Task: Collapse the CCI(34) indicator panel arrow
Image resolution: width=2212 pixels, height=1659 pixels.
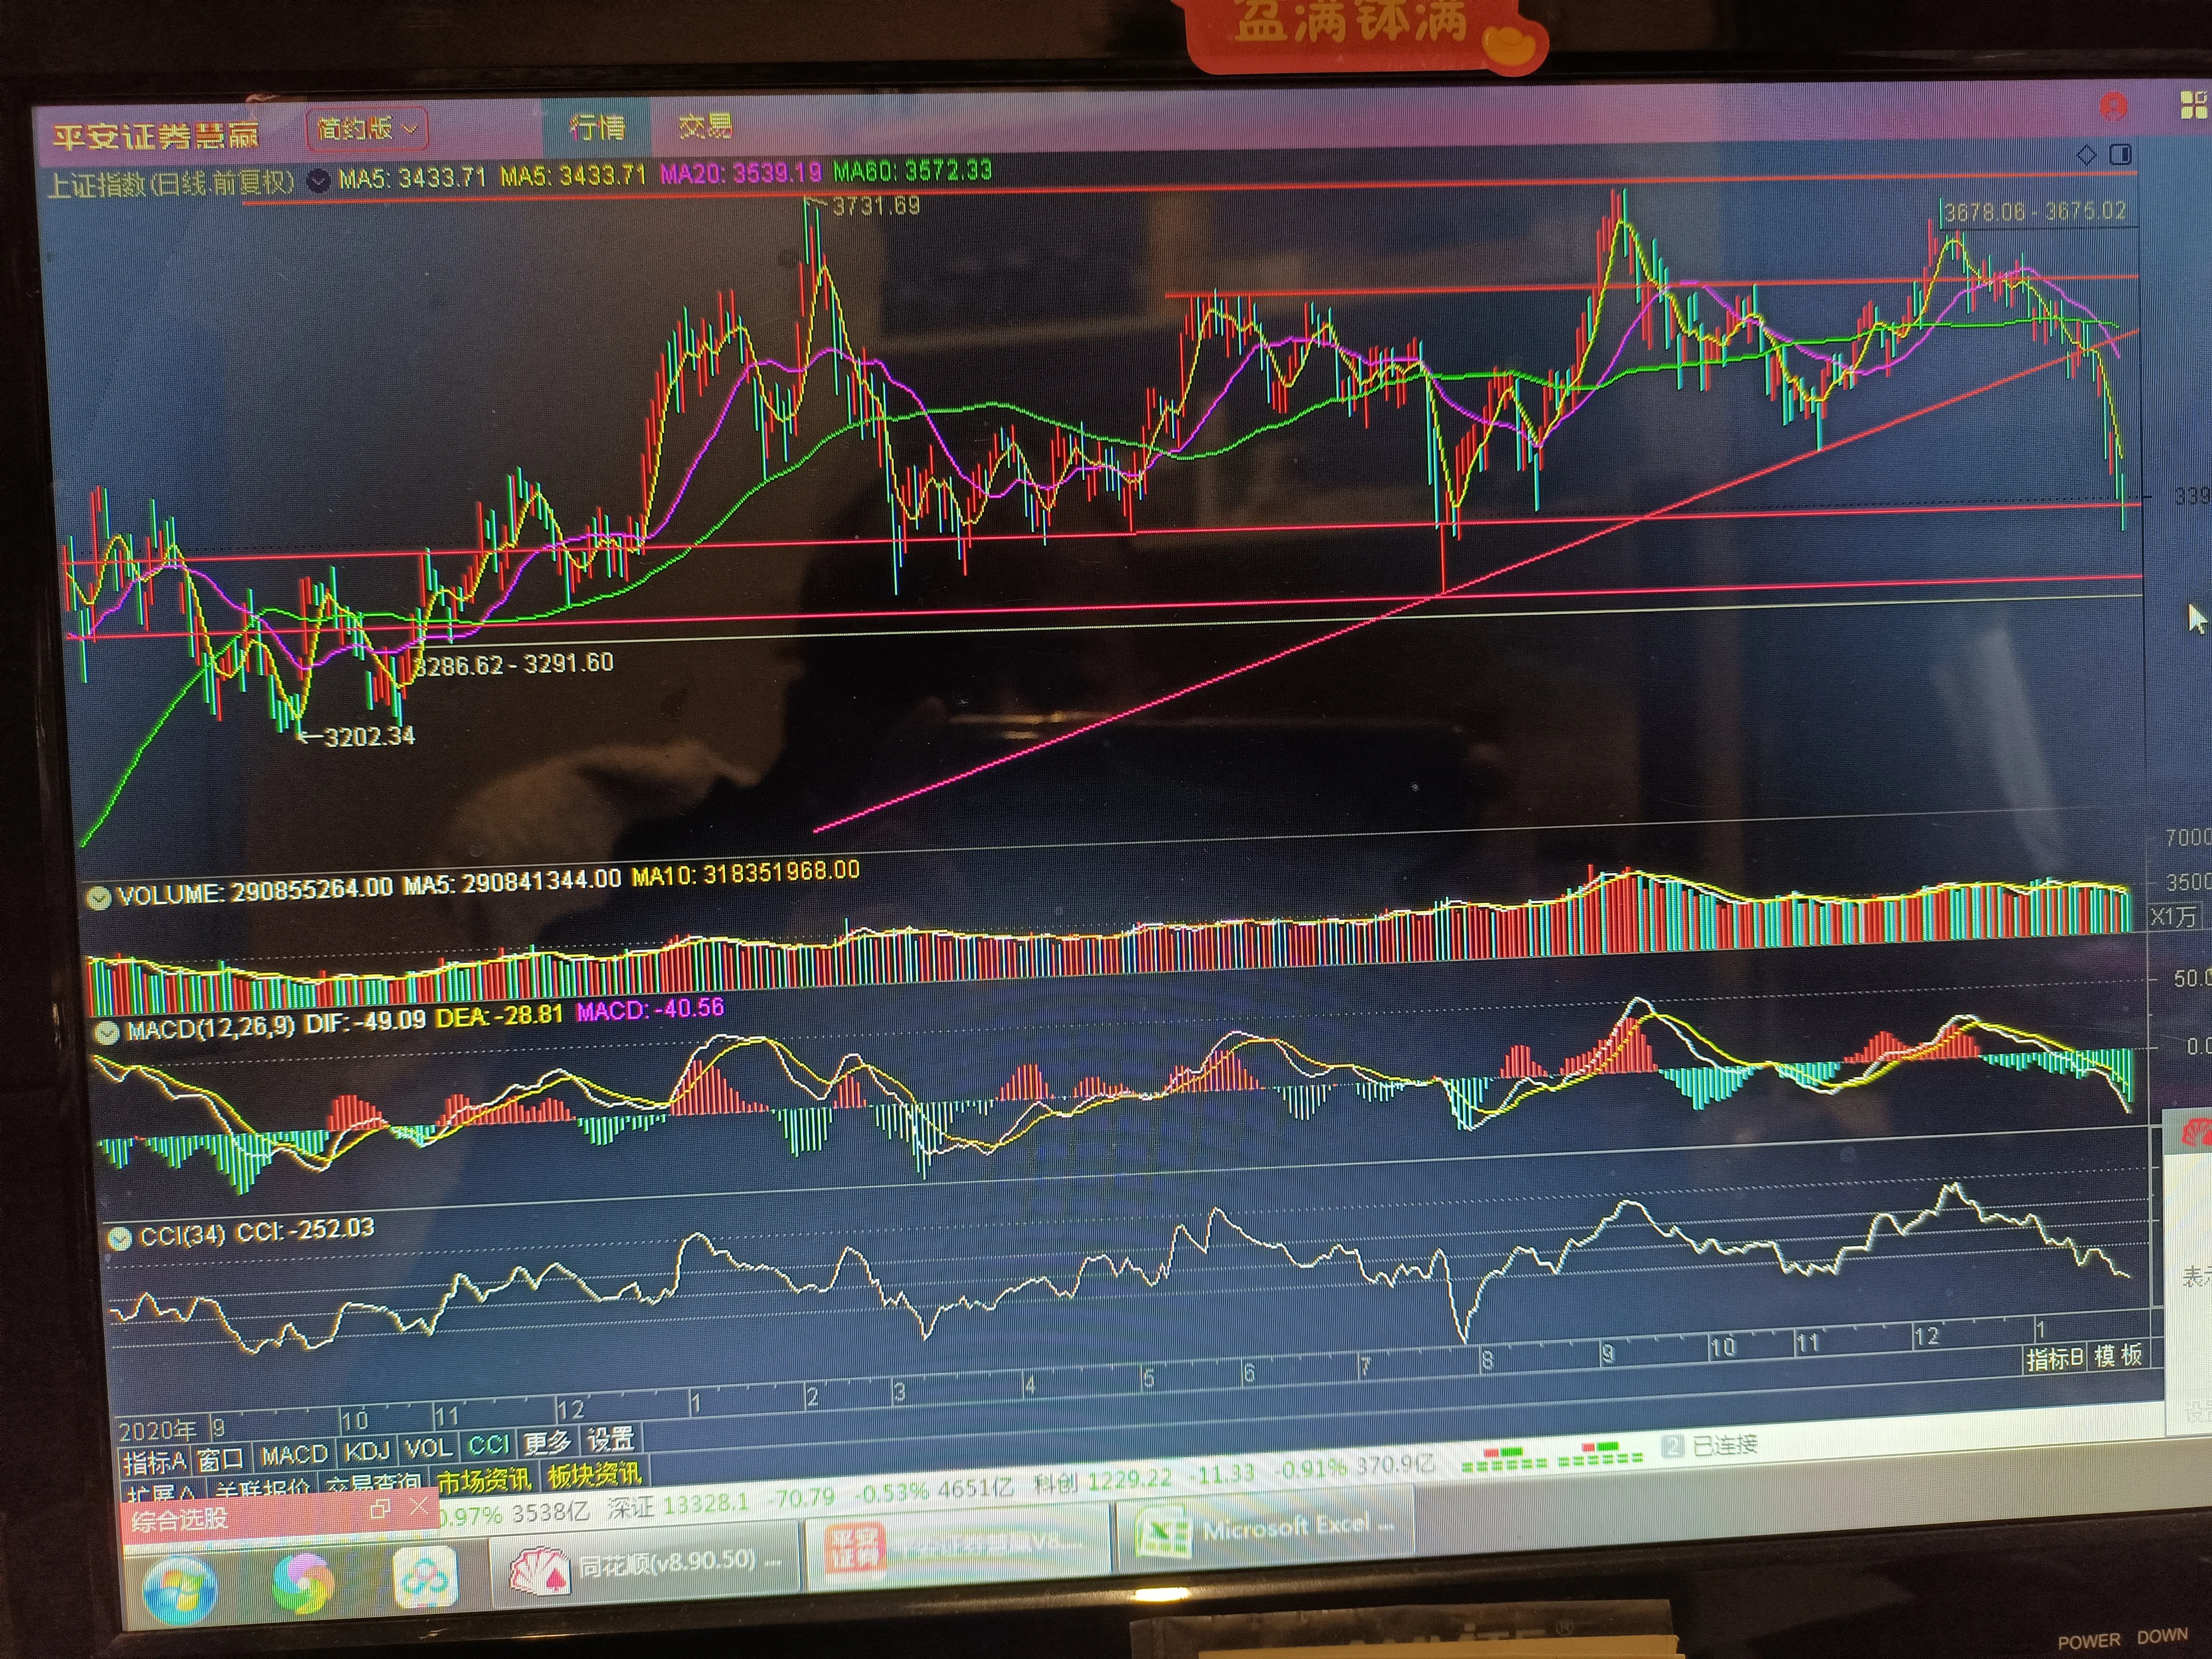Action: [119, 1238]
